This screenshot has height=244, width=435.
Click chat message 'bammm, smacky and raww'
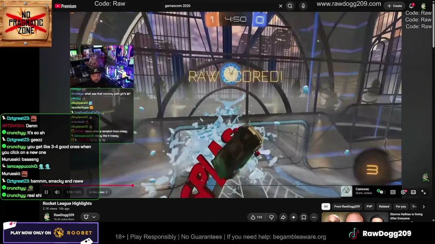tap(57, 181)
